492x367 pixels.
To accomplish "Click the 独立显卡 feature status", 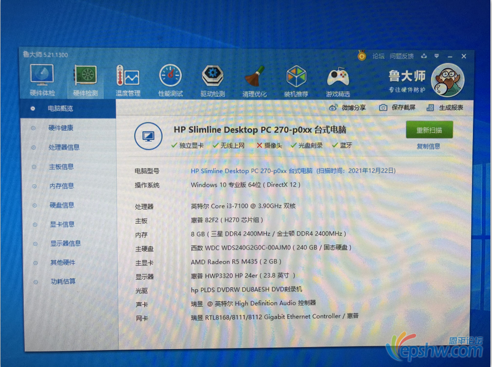I will [x=188, y=145].
